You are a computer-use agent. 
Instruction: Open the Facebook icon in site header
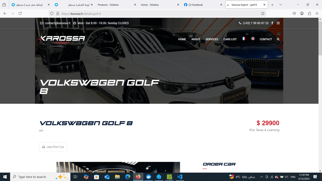coord(272,23)
